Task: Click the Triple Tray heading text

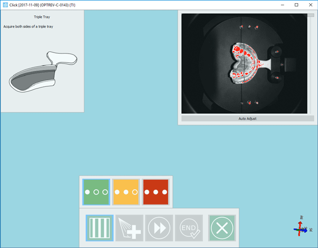Action: point(42,17)
